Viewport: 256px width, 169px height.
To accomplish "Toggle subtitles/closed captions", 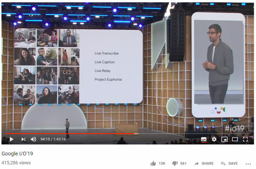I will (204, 140).
